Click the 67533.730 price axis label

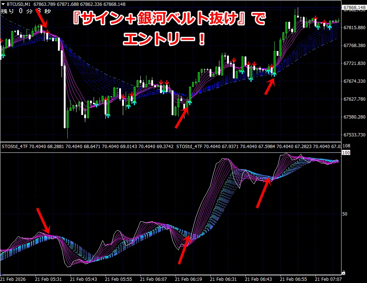(x=354, y=135)
